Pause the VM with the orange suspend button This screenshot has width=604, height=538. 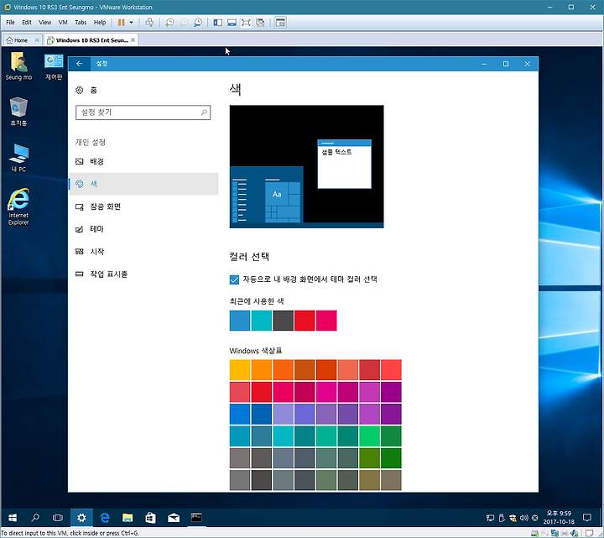coord(121,23)
